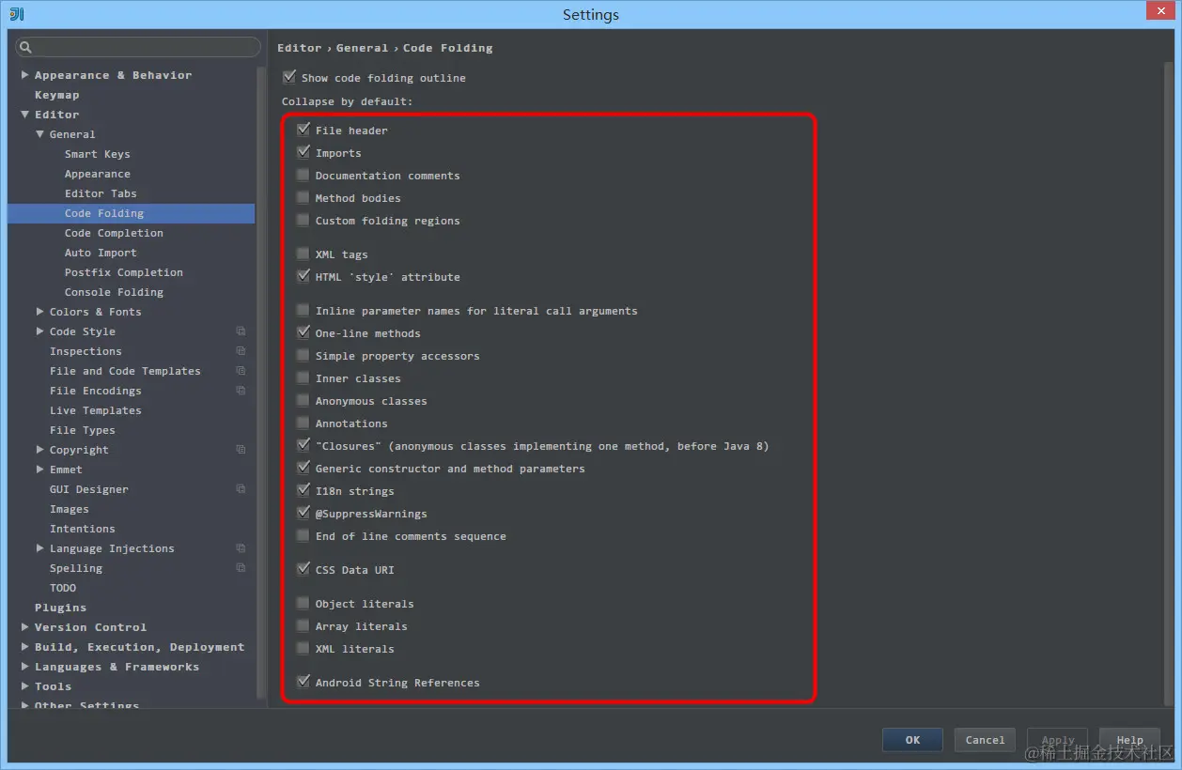Enable the Method bodies checkbox
Image resolution: width=1182 pixels, height=770 pixels.
[x=303, y=197]
